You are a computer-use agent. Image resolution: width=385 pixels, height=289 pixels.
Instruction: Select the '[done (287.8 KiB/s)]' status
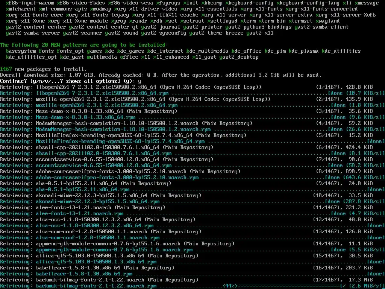coord(355,202)
